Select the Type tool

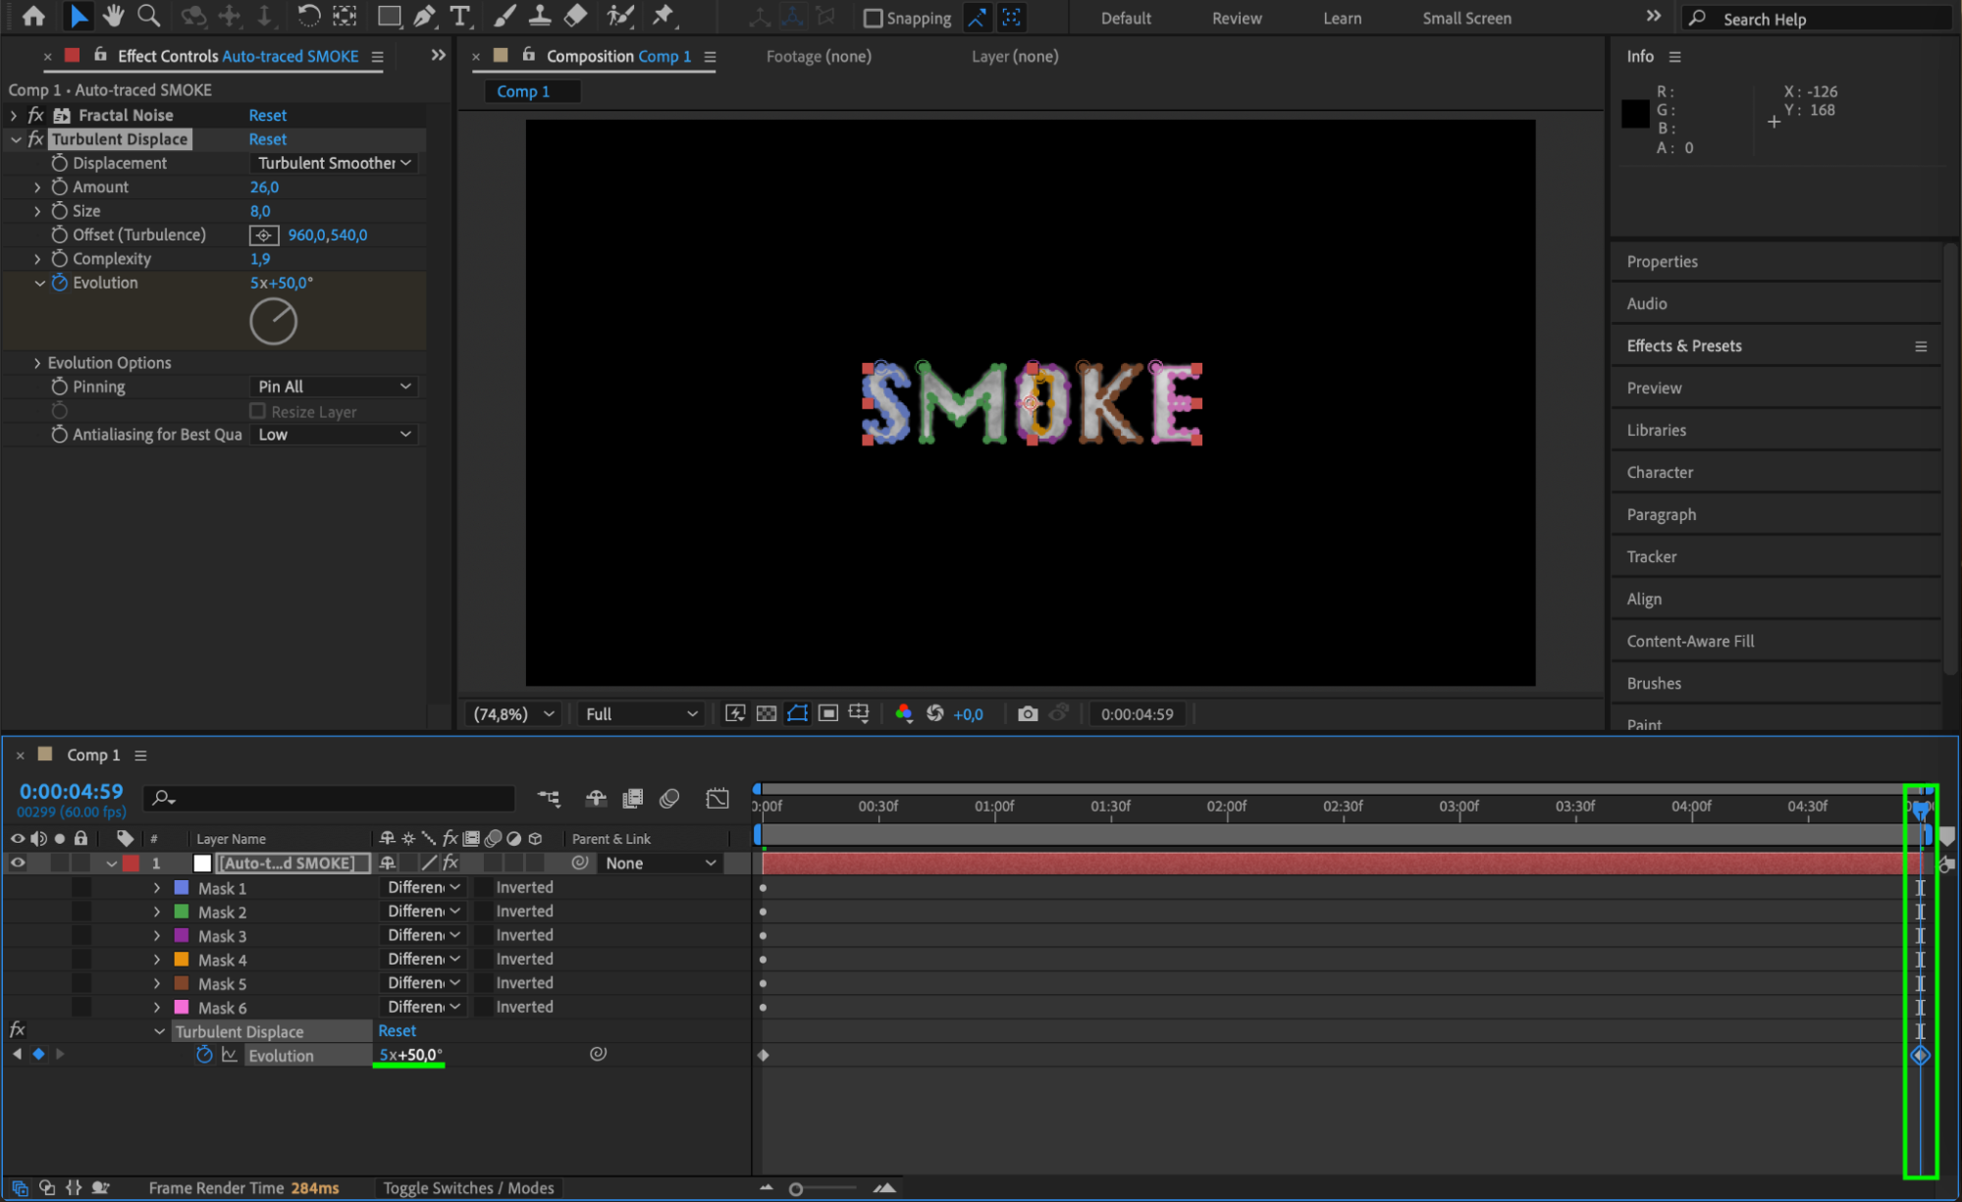(458, 16)
